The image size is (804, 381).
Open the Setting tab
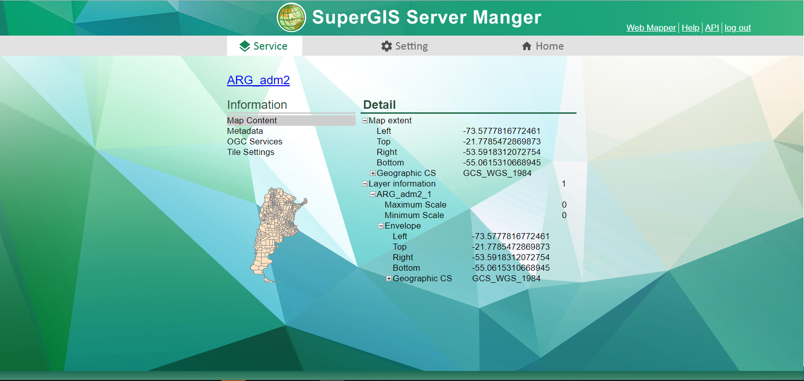click(404, 46)
